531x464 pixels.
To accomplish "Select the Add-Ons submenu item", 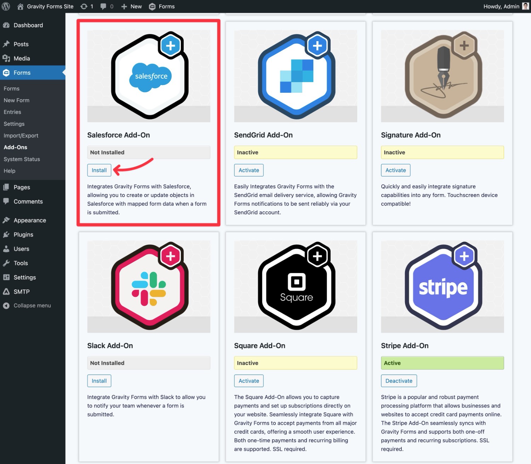I will click(16, 147).
